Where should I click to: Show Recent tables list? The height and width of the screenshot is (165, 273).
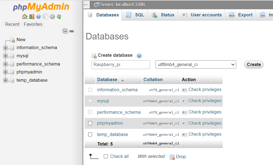(x=12, y=24)
